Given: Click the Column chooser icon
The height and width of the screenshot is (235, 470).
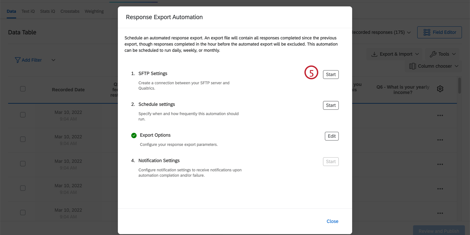Looking at the screenshot, I should [412, 66].
